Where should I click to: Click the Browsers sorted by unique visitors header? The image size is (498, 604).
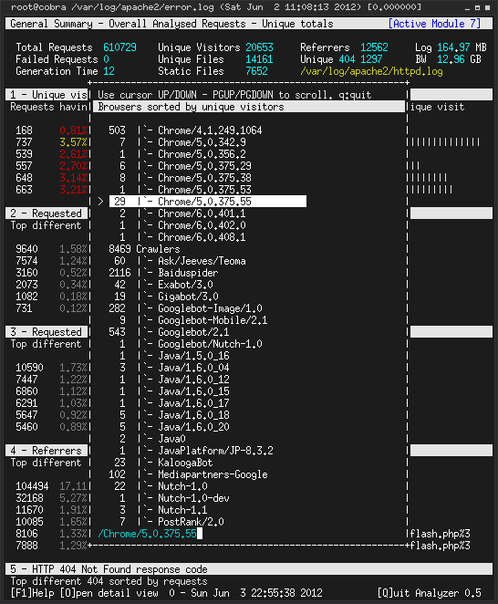(x=249, y=107)
